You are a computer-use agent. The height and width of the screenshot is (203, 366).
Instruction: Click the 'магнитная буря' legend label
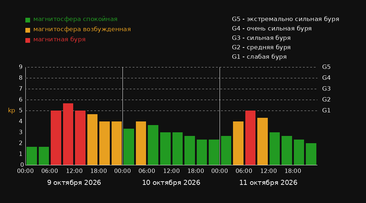coord(59,40)
